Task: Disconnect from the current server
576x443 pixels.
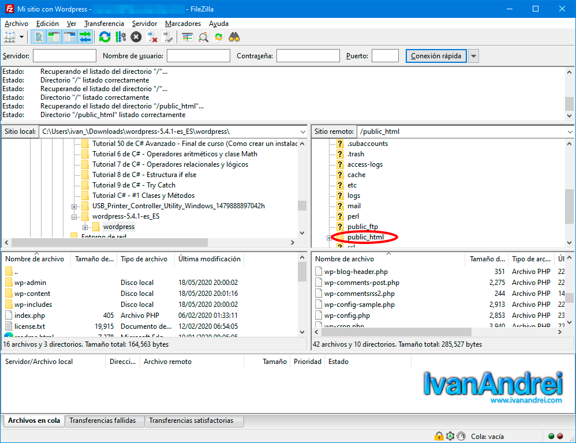Action: (152, 37)
